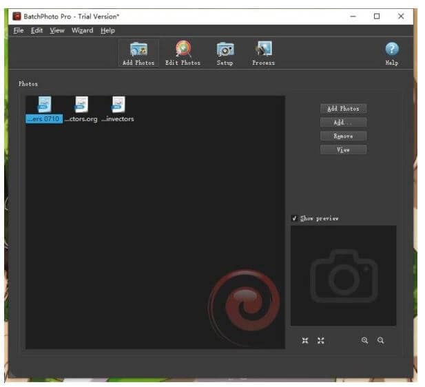Open the Wizard menu
The height and width of the screenshot is (387, 425).
coord(83,30)
